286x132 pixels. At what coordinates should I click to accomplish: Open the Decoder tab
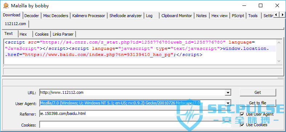[x=32, y=16]
